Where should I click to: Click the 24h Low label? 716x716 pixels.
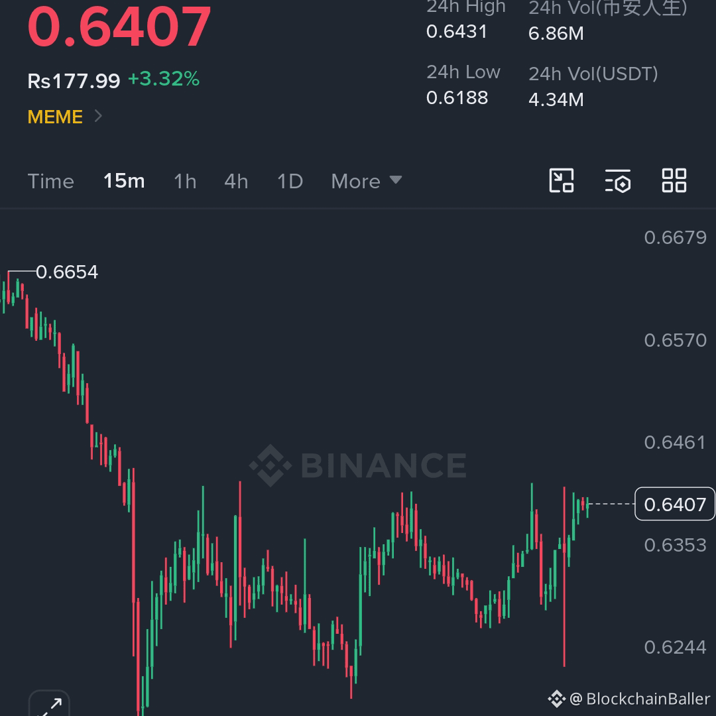click(463, 72)
